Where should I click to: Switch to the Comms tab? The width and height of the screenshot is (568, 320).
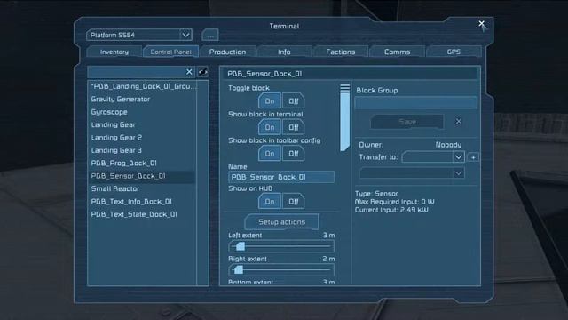(397, 52)
